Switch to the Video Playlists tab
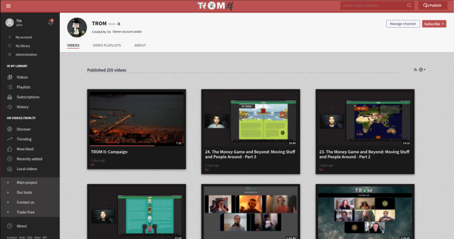Viewport: 454px width, 239px height. pyautogui.click(x=107, y=45)
